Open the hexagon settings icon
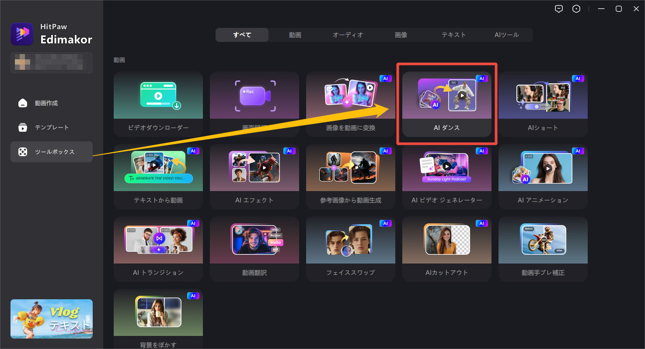 click(x=576, y=9)
